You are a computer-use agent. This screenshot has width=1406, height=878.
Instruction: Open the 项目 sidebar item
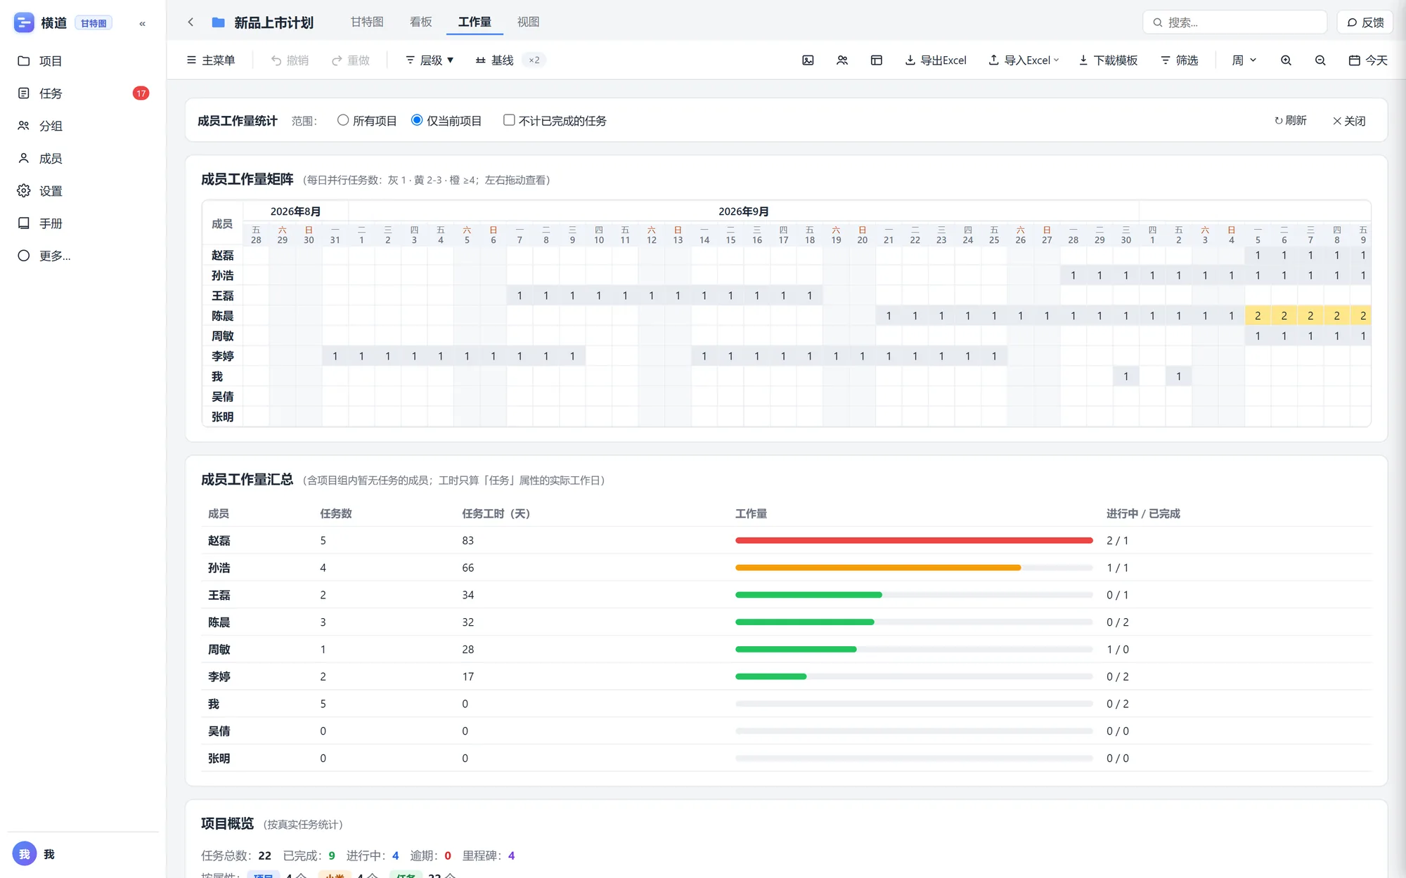(x=83, y=61)
